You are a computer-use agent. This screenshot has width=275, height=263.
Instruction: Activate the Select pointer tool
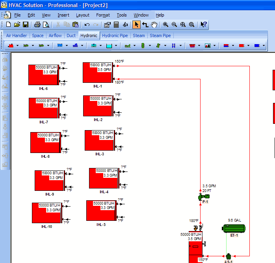[x=136, y=24]
